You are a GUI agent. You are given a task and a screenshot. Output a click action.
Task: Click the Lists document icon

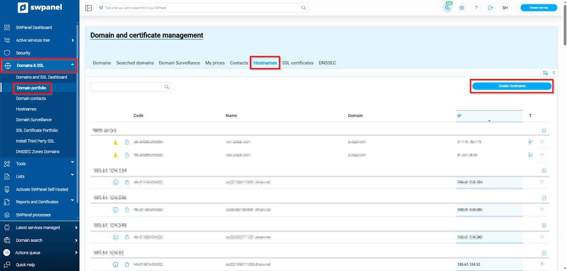(x=7, y=176)
